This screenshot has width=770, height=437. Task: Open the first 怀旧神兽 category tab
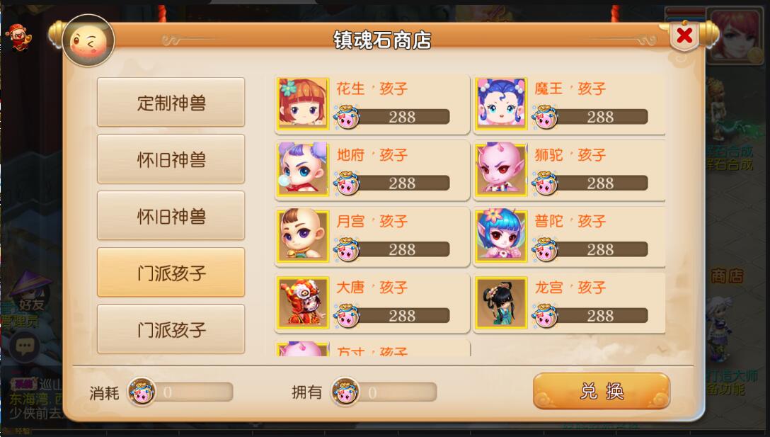[171, 159]
